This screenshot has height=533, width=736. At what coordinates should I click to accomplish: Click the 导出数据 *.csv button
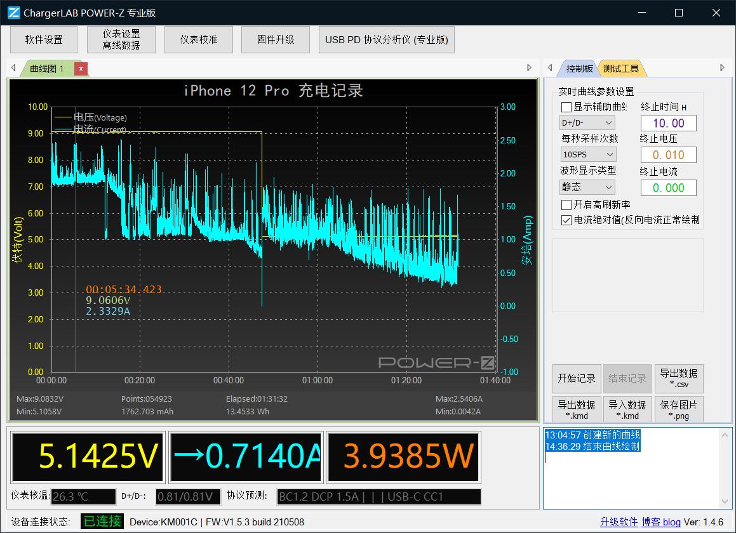678,378
